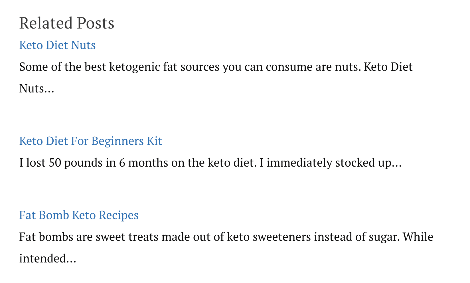
Task: Open the Keto Diet For Beginners Kit link
Action: pos(91,141)
